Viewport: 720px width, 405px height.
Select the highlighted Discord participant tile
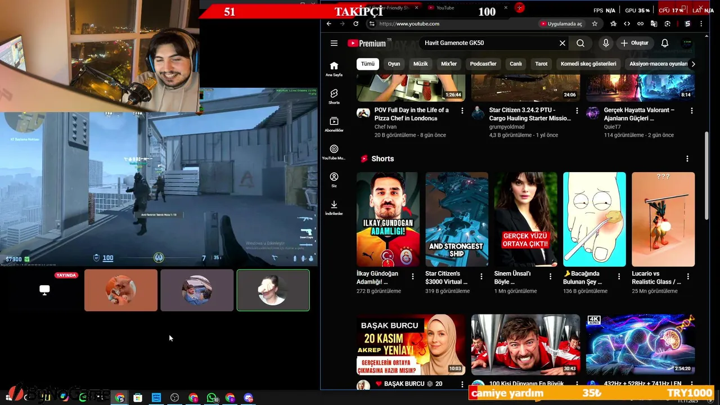point(273,290)
